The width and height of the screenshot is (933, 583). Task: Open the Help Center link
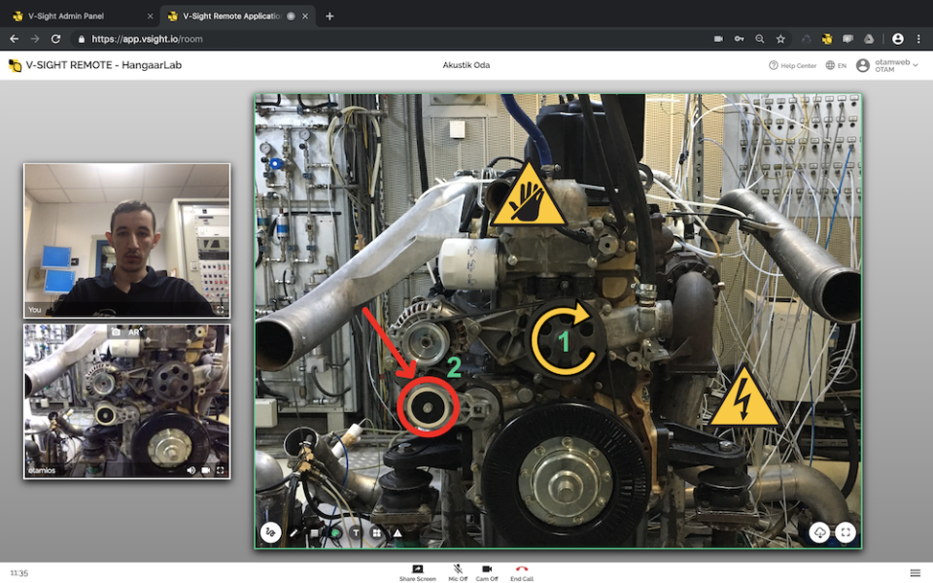793,65
